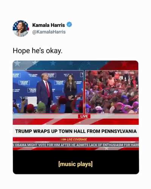This screenshot has width=151, height=189.
Task: Click the green cap in the audience
Action: click(42, 106)
